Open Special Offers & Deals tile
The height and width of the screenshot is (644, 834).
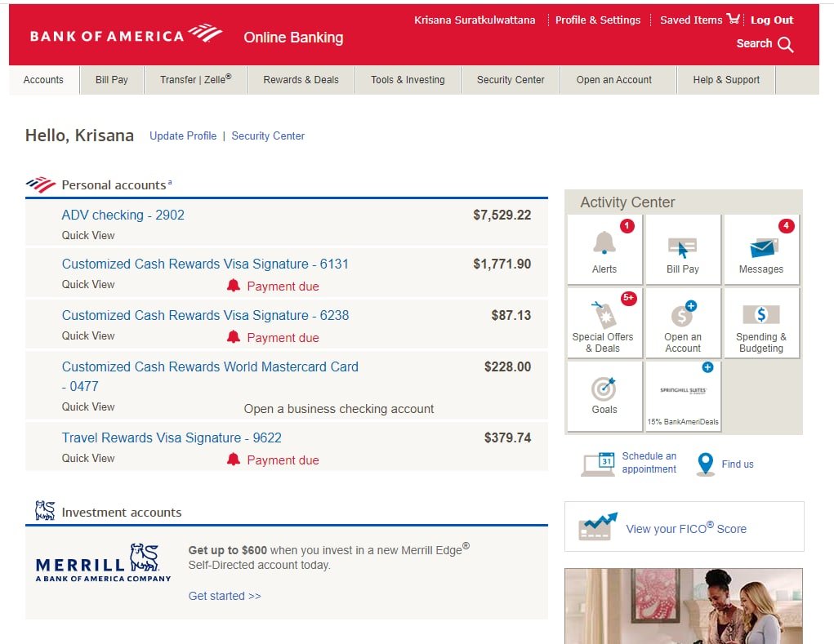pyautogui.click(x=604, y=322)
